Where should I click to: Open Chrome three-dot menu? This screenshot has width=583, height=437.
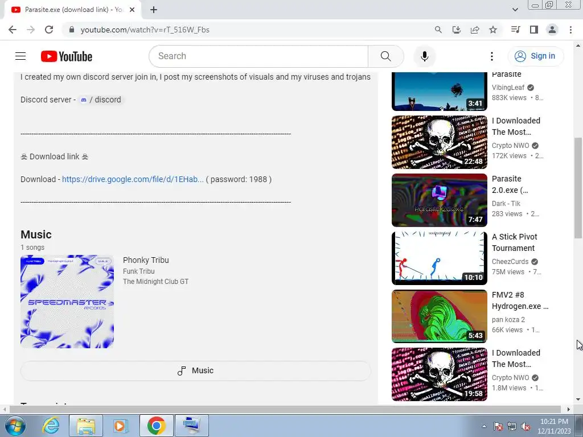point(570,30)
